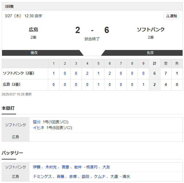Click SoftBank hits value 7
This screenshot has width=184, height=183.
tap(166, 73)
